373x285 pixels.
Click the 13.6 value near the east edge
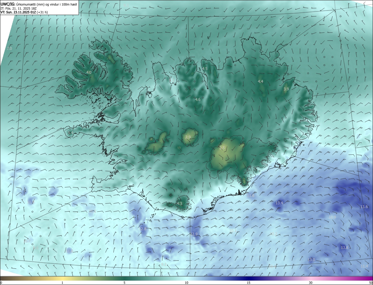pyautogui.click(x=364, y=207)
